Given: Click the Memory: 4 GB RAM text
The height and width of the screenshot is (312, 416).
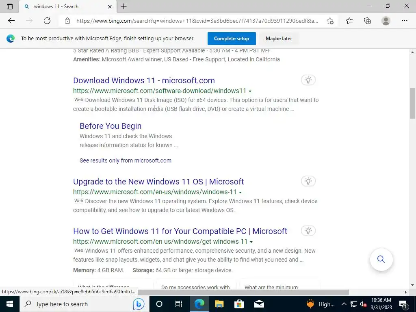Looking at the screenshot, I should point(99,270).
